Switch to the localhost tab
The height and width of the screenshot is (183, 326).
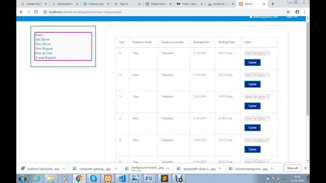pyautogui.click(x=221, y=4)
